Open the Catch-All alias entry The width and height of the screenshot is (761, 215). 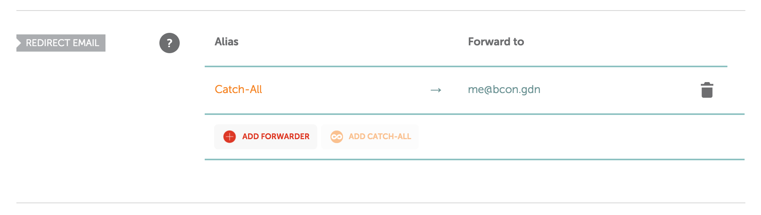(x=238, y=90)
